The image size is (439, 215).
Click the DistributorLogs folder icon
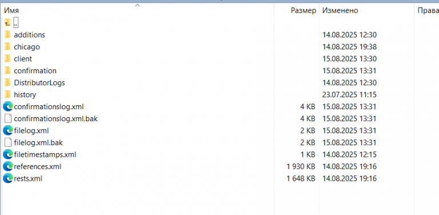coord(8,83)
